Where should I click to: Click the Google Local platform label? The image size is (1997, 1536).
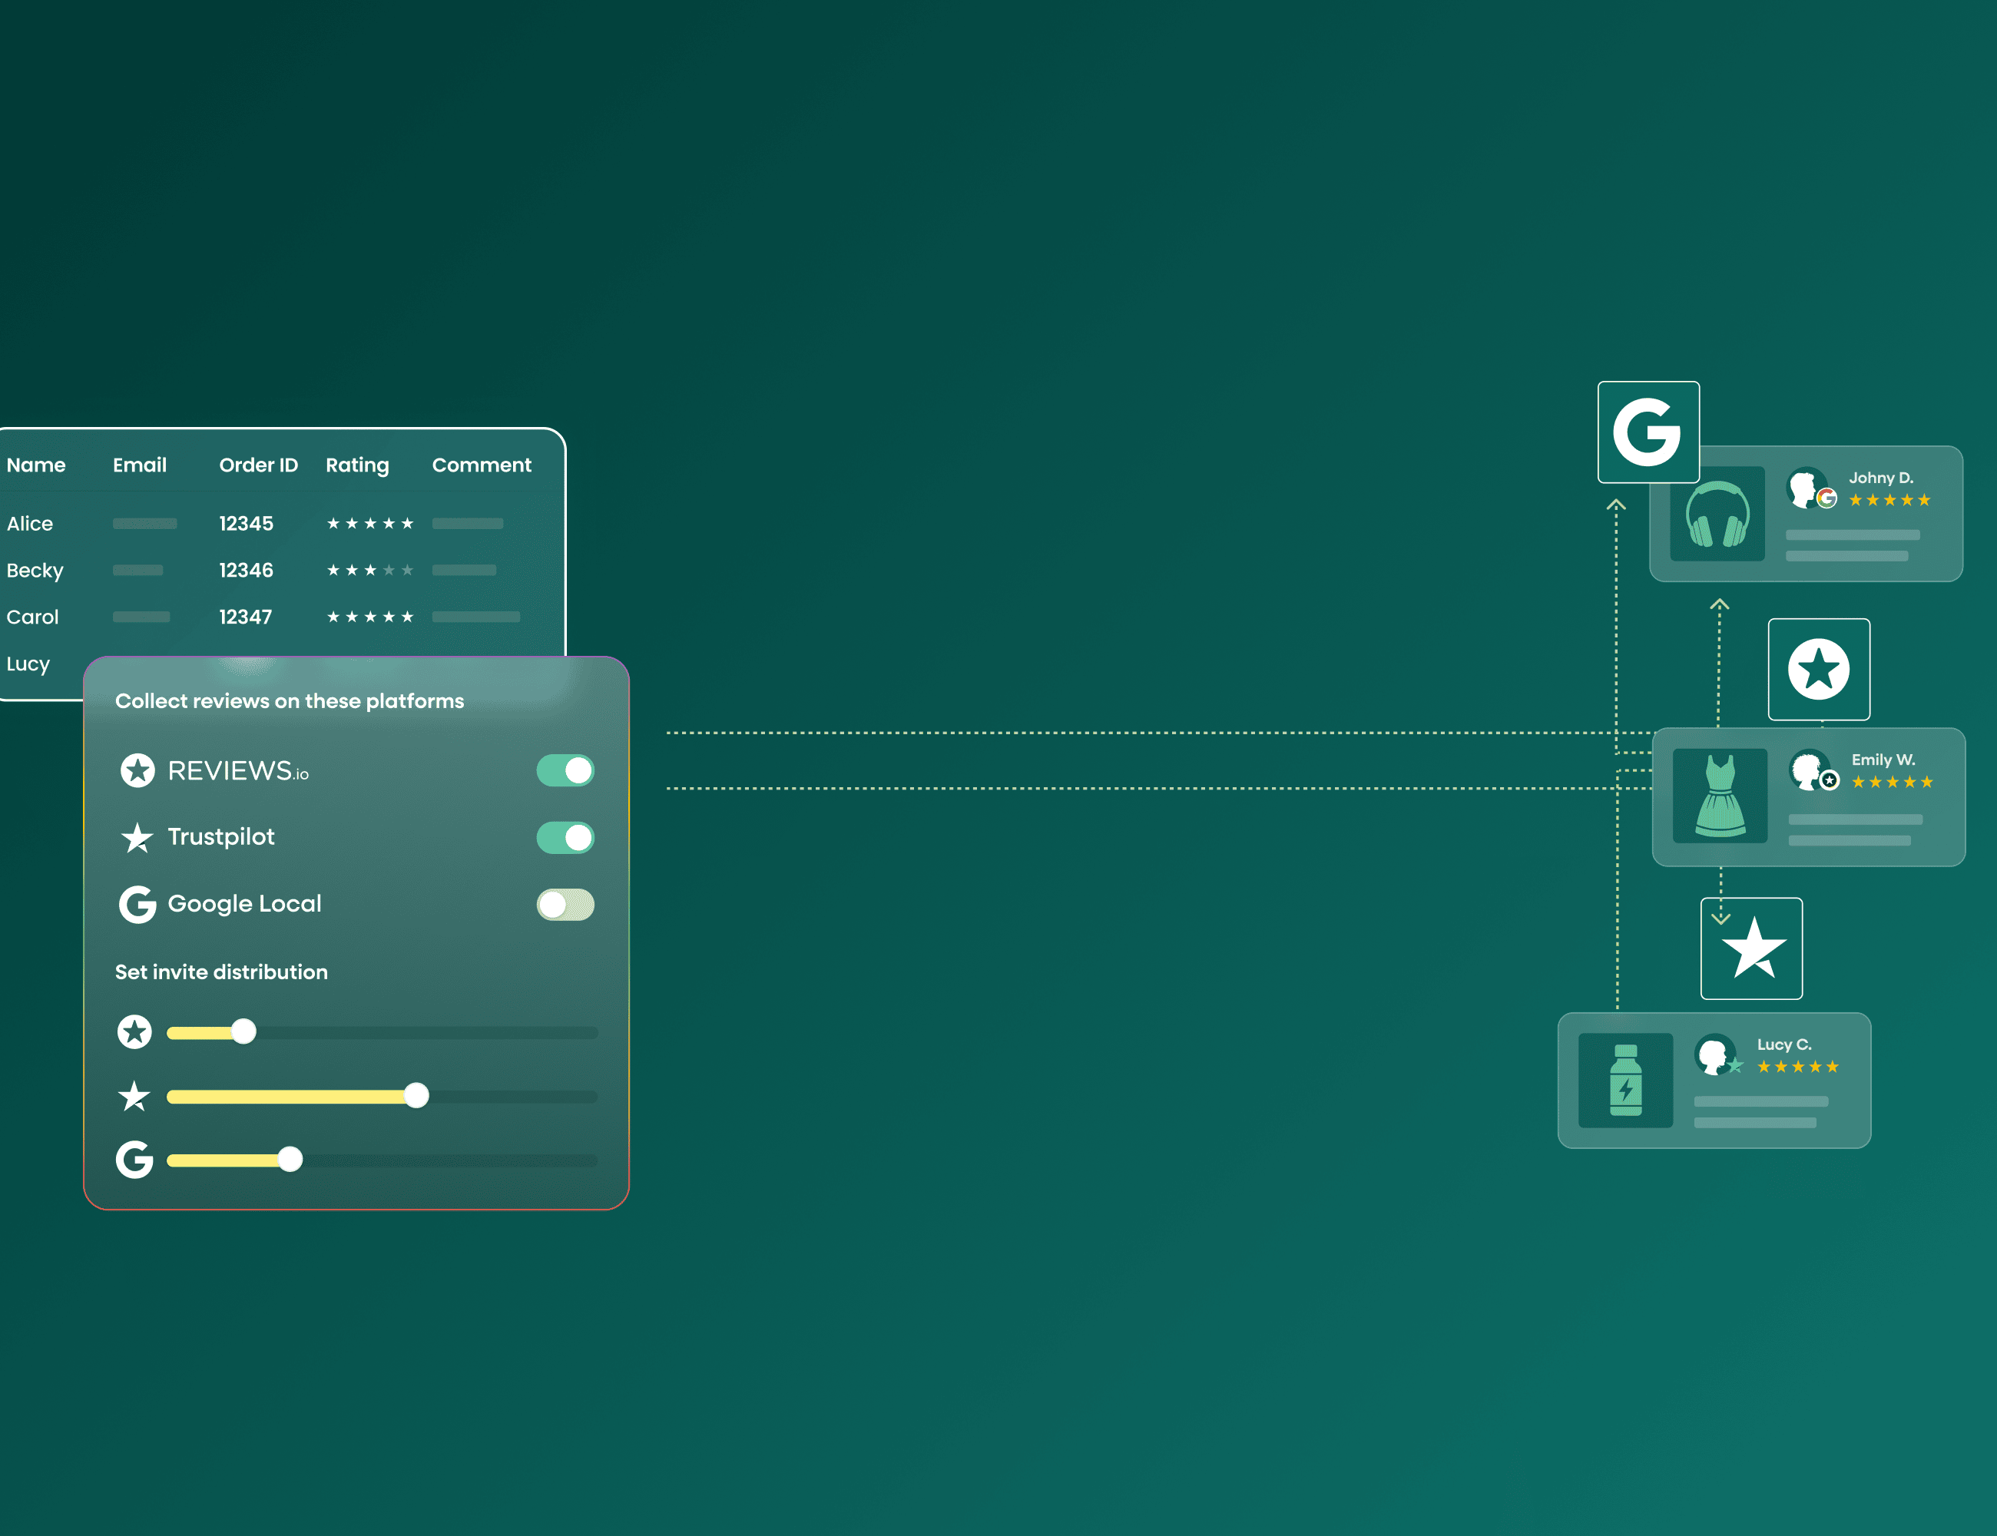pyautogui.click(x=245, y=903)
